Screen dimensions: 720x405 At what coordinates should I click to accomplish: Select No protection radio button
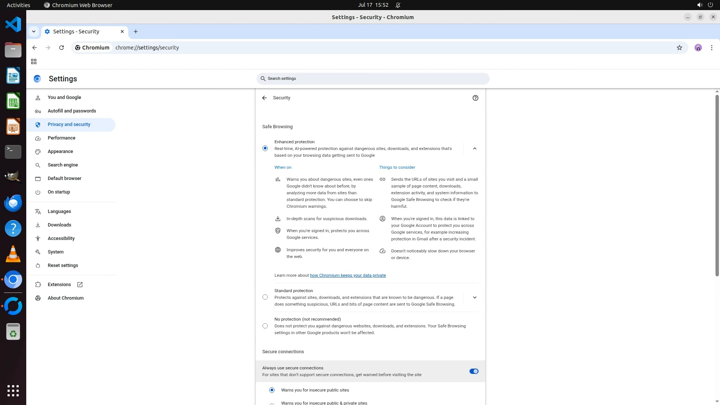coord(265,326)
